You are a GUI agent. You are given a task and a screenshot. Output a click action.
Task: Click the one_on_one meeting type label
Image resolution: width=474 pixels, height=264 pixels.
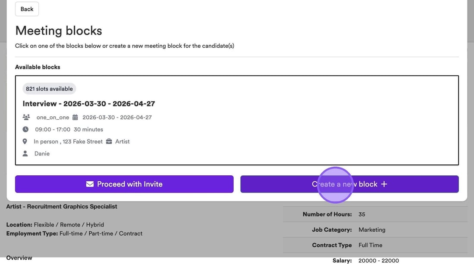click(53, 117)
